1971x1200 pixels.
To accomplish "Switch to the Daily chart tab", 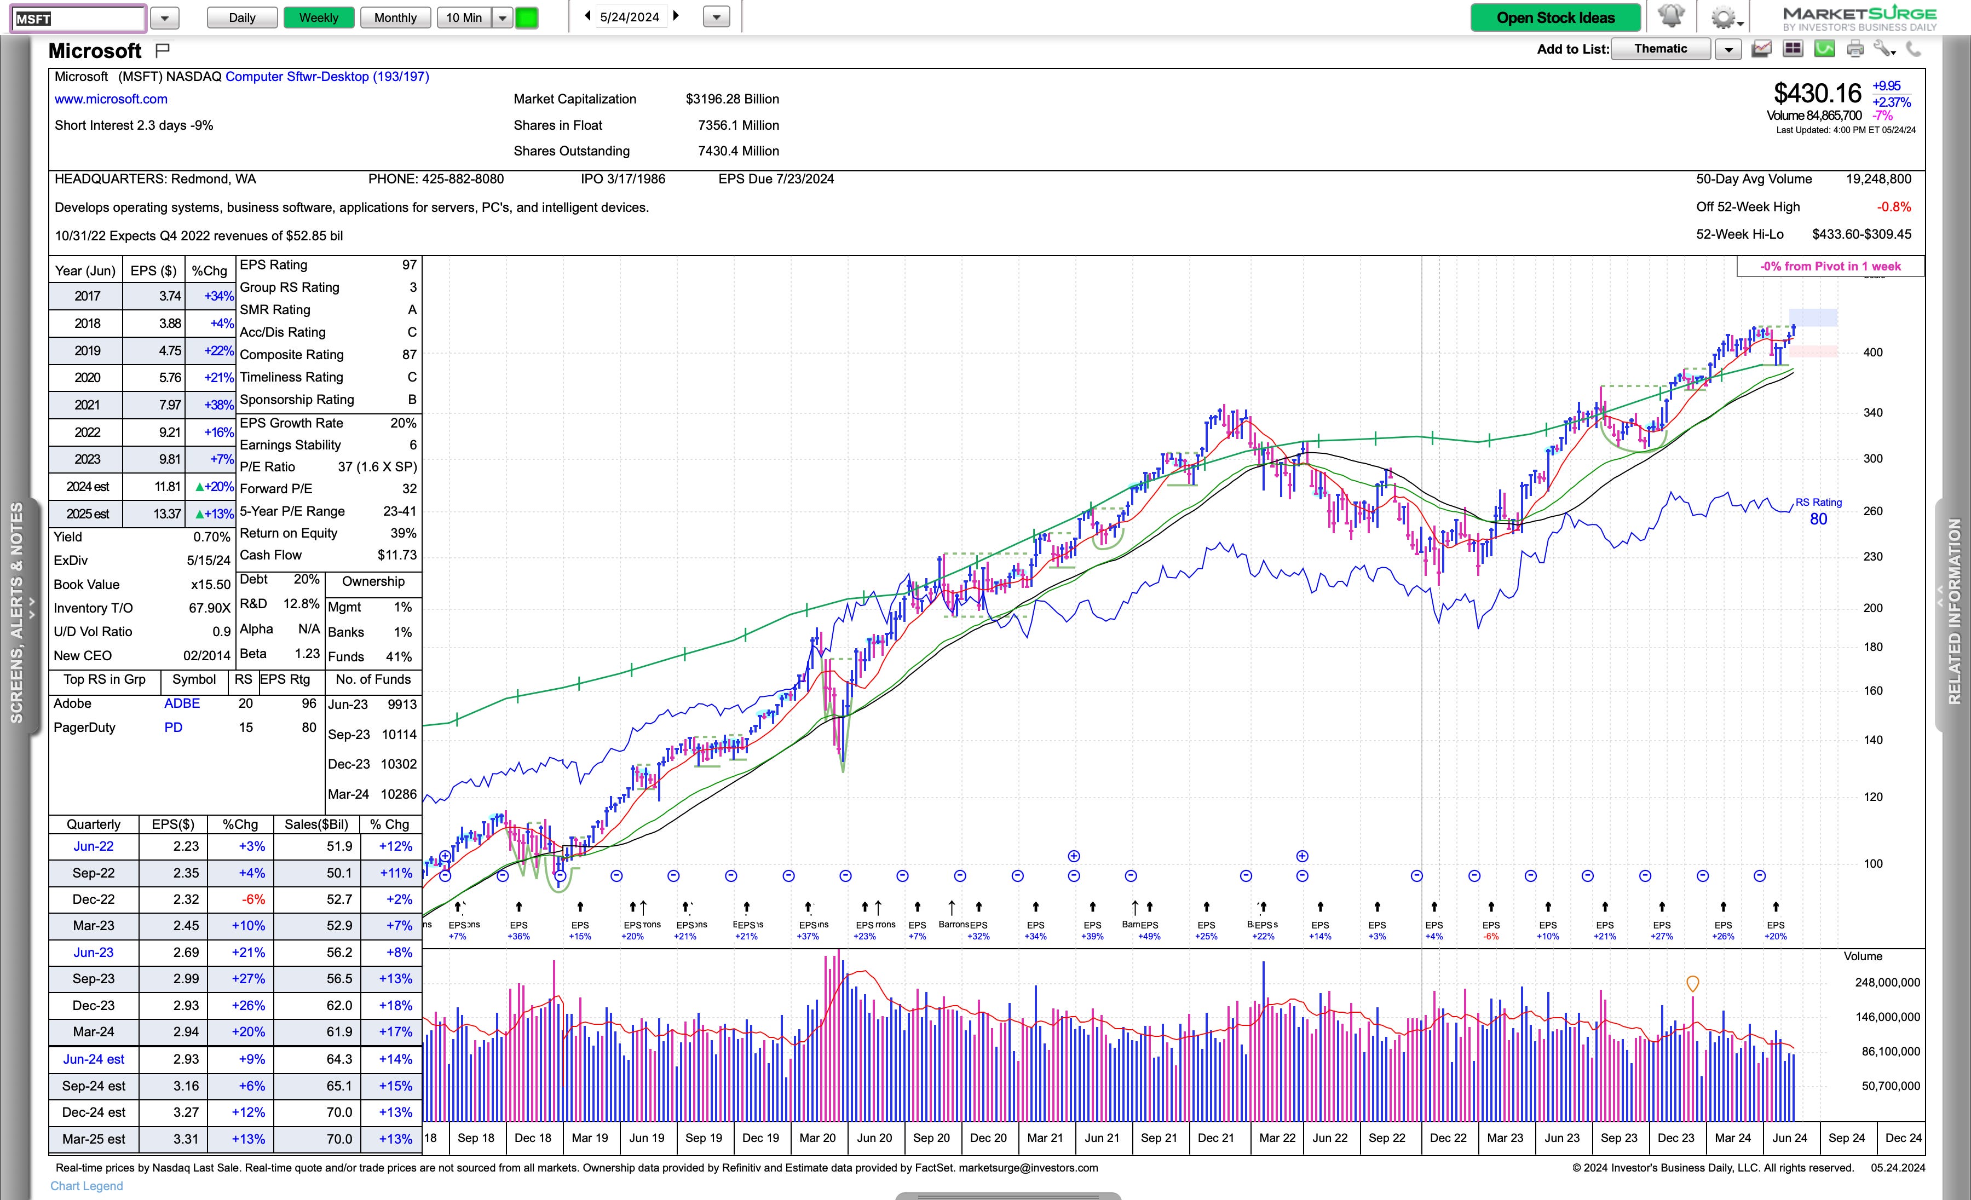I will click(x=241, y=18).
